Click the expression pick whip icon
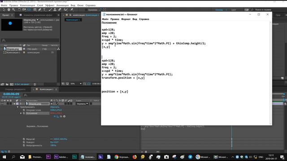Screen dimensions: 287x161 (61, 116)
